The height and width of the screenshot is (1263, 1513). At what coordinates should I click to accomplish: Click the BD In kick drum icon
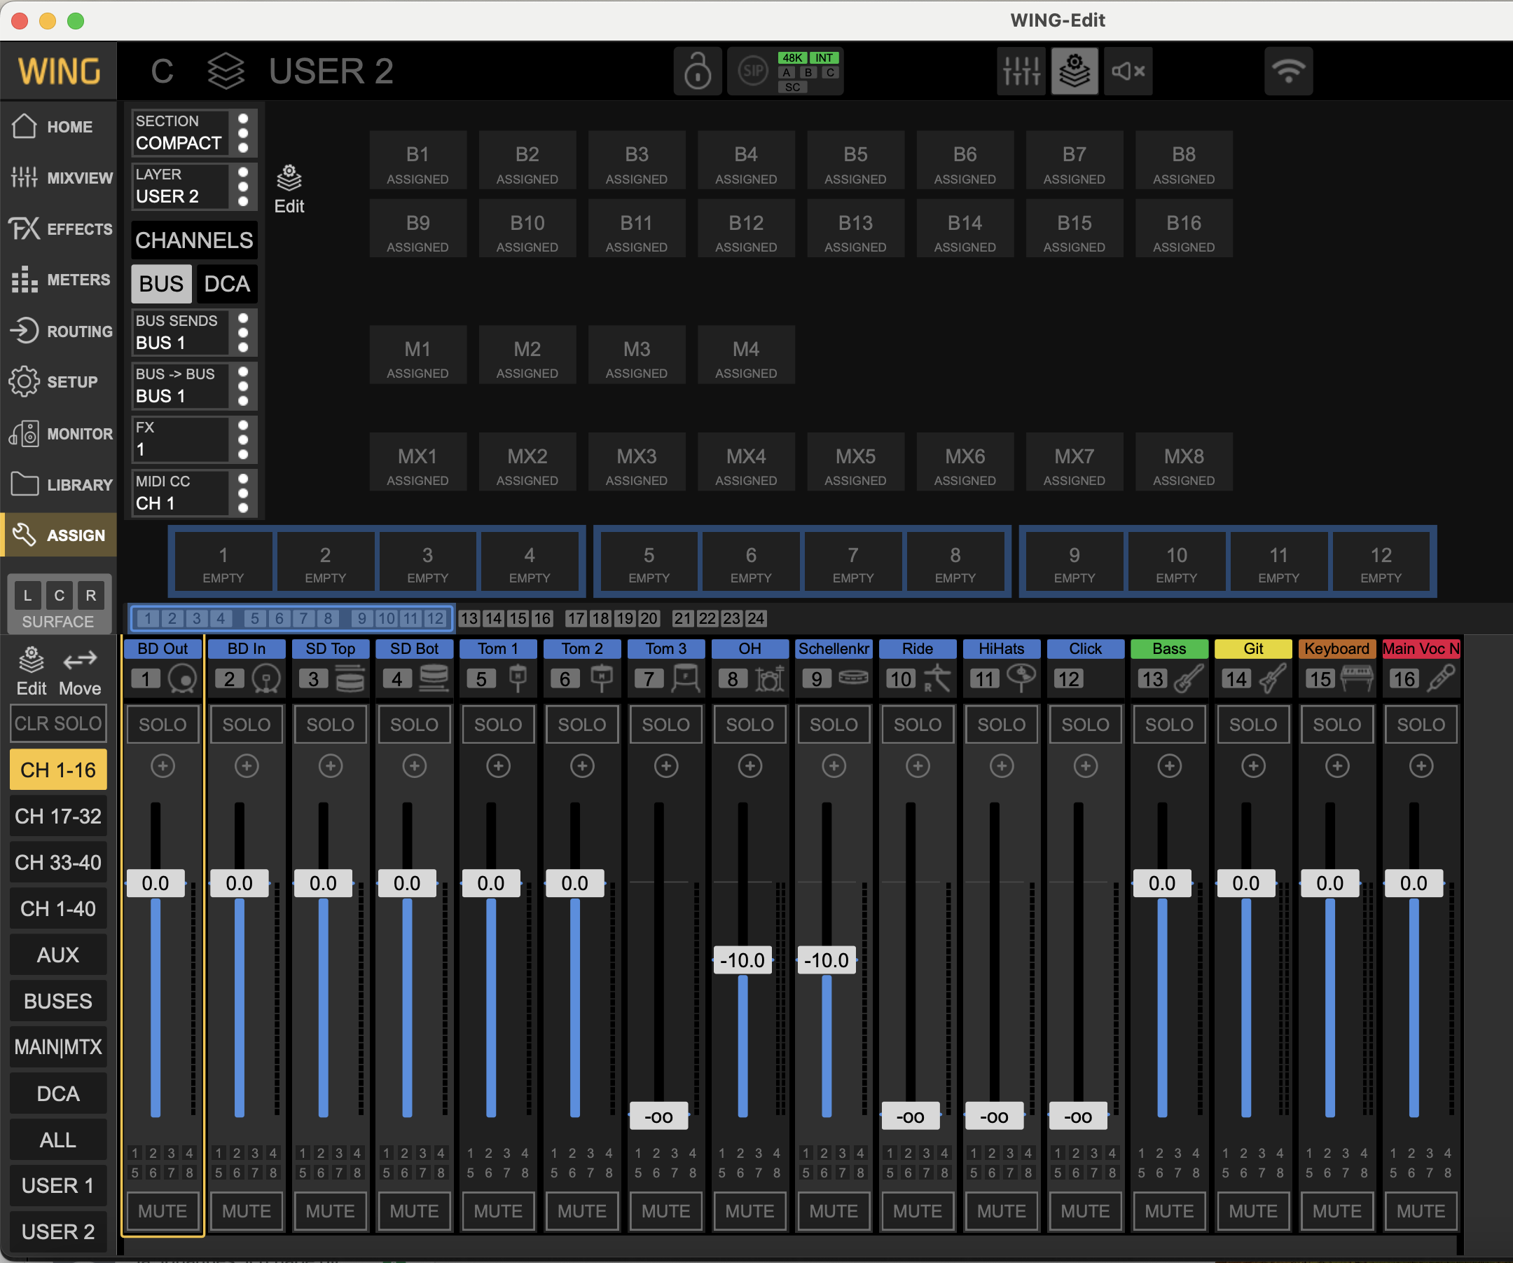tap(266, 678)
